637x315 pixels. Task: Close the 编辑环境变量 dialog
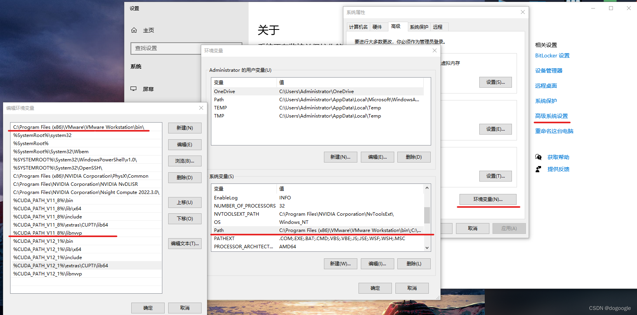pos(201,108)
